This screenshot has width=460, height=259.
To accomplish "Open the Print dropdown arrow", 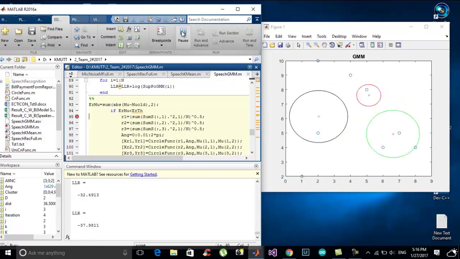I will pyautogui.click(x=60, y=45).
